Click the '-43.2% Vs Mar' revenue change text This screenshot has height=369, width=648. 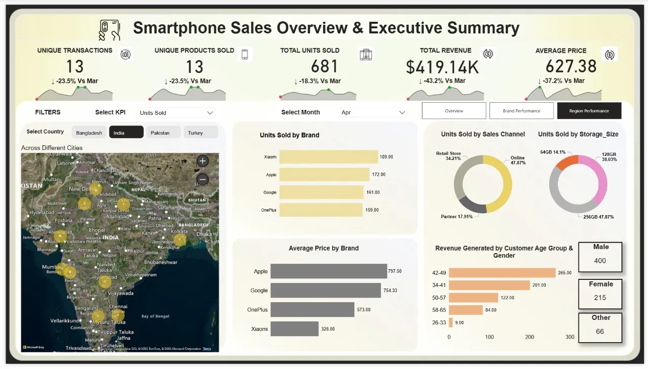[442, 81]
